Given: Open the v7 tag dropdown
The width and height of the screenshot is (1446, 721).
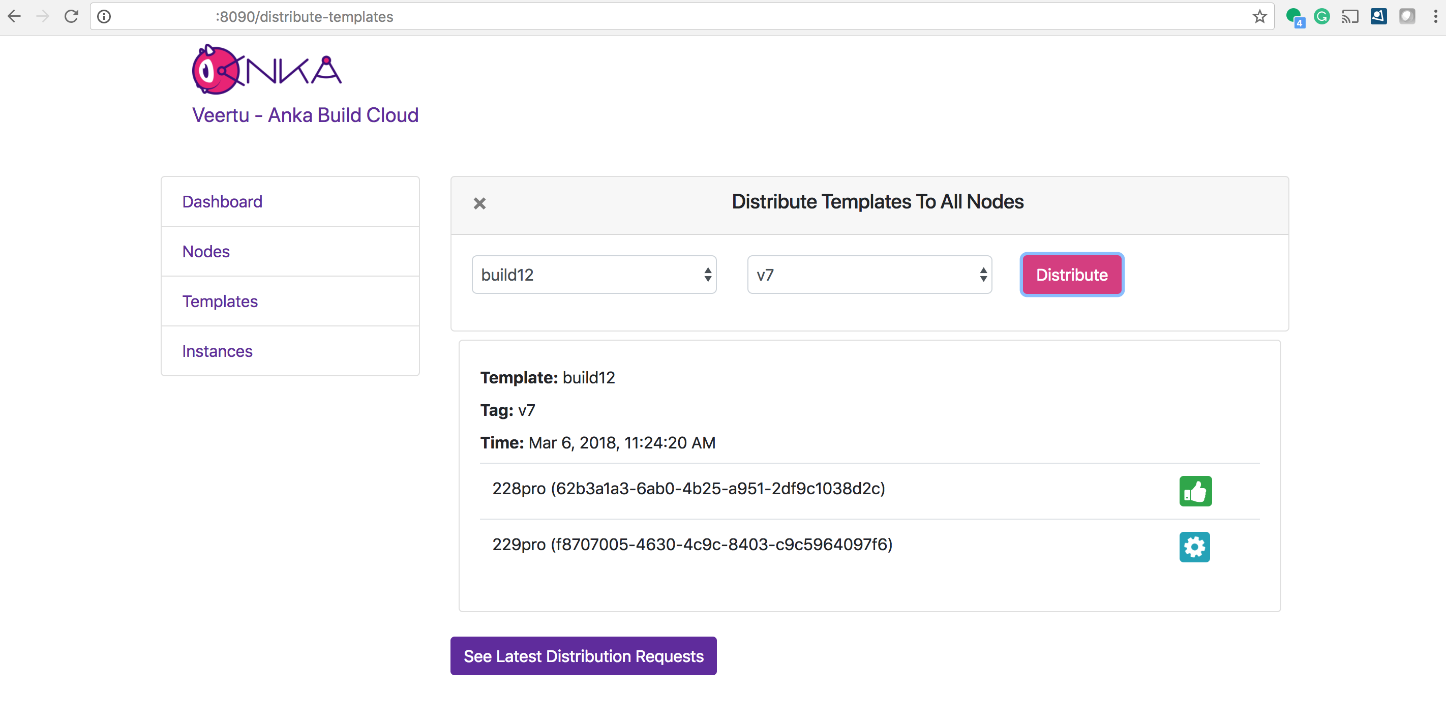Looking at the screenshot, I should click(x=869, y=275).
